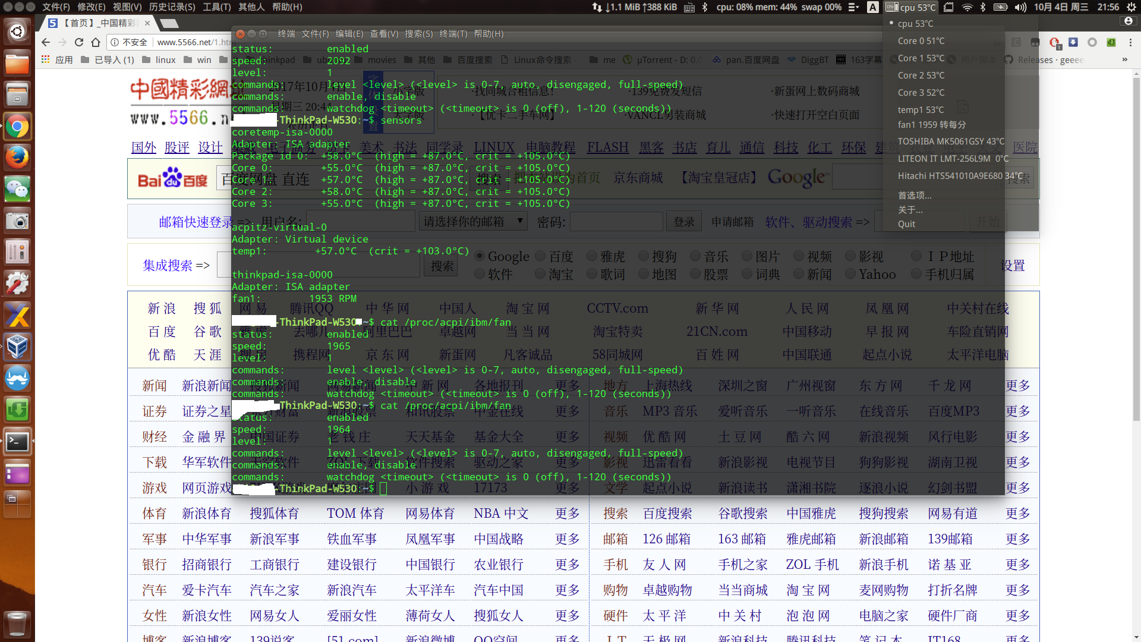This screenshot has height=642, width=1141.
Task: Select the 手机归属 radio button
Action: tap(916, 274)
